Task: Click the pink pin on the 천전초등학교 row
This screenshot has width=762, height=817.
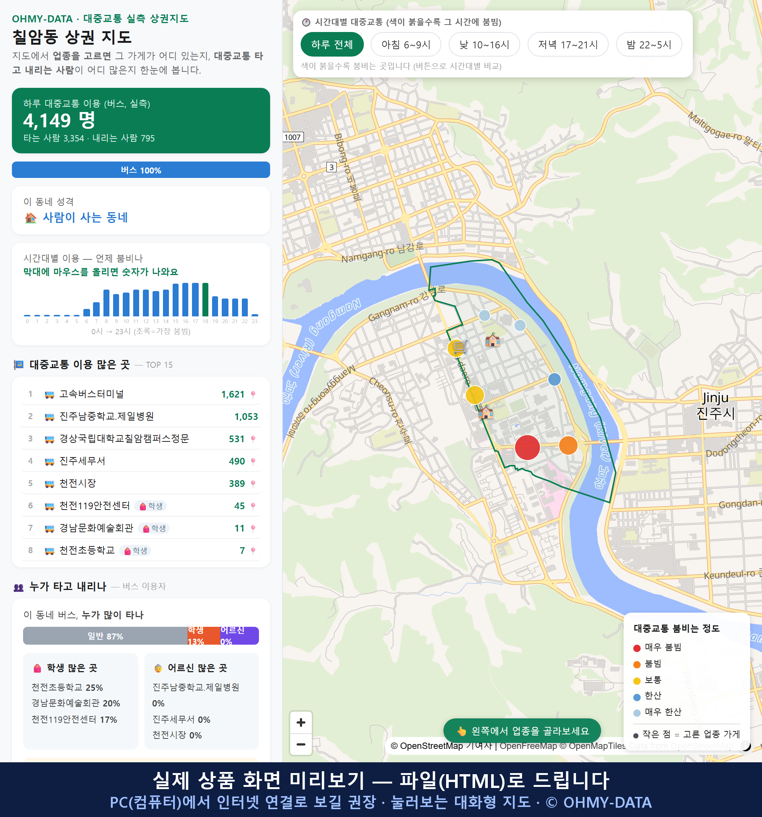Action: pyautogui.click(x=253, y=551)
